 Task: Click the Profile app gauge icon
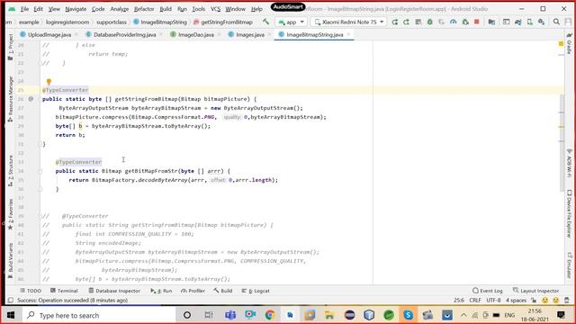point(454,22)
